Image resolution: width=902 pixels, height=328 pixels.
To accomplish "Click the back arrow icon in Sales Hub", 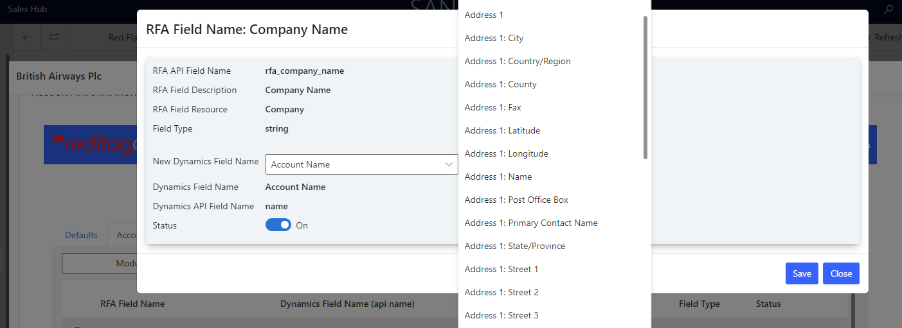I will (27, 37).
